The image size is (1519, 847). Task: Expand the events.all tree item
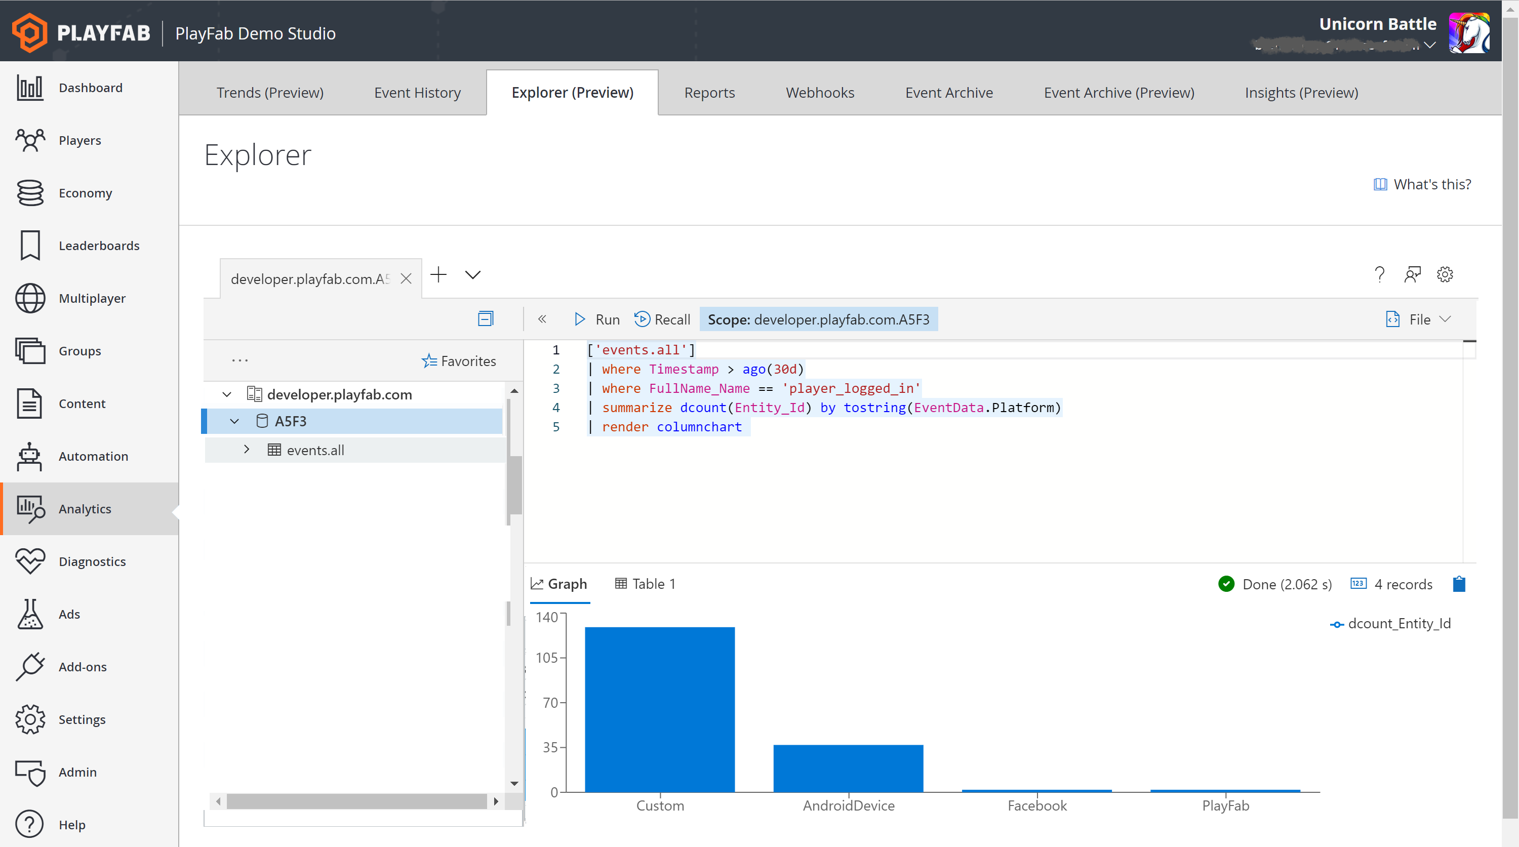246,450
